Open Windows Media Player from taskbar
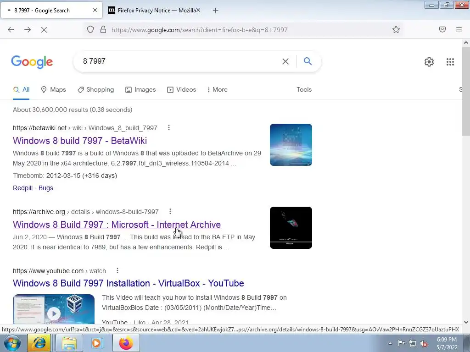 coord(97,343)
